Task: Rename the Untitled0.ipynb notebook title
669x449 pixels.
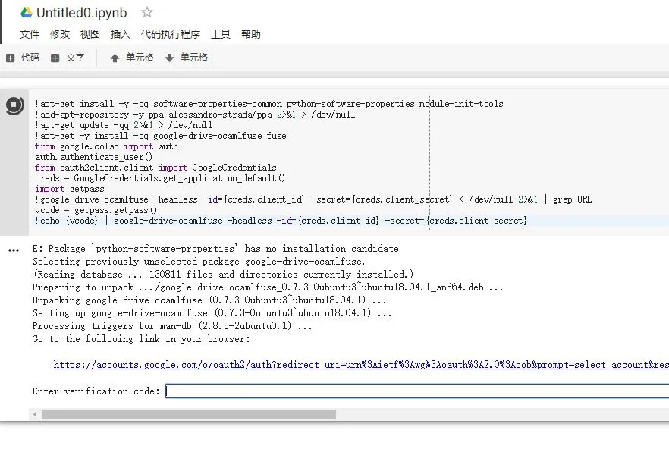Action: pyautogui.click(x=81, y=13)
